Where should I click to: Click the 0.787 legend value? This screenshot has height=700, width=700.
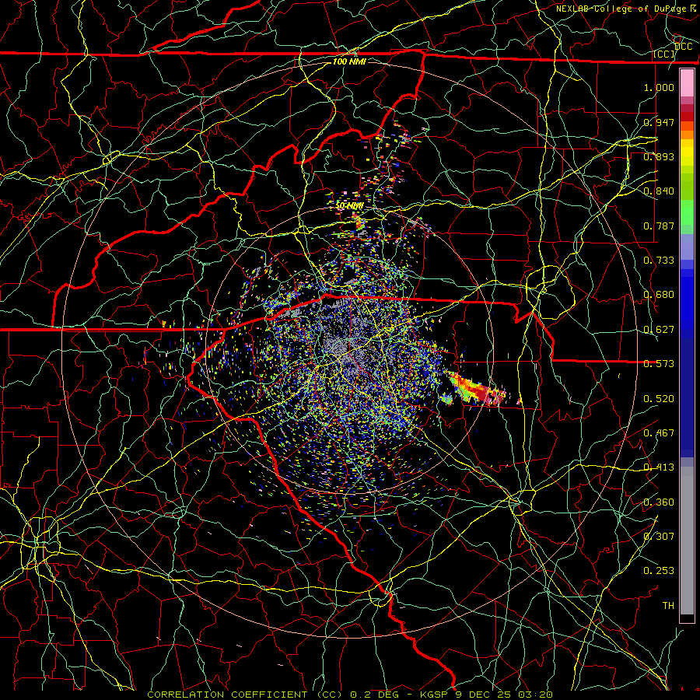point(659,226)
